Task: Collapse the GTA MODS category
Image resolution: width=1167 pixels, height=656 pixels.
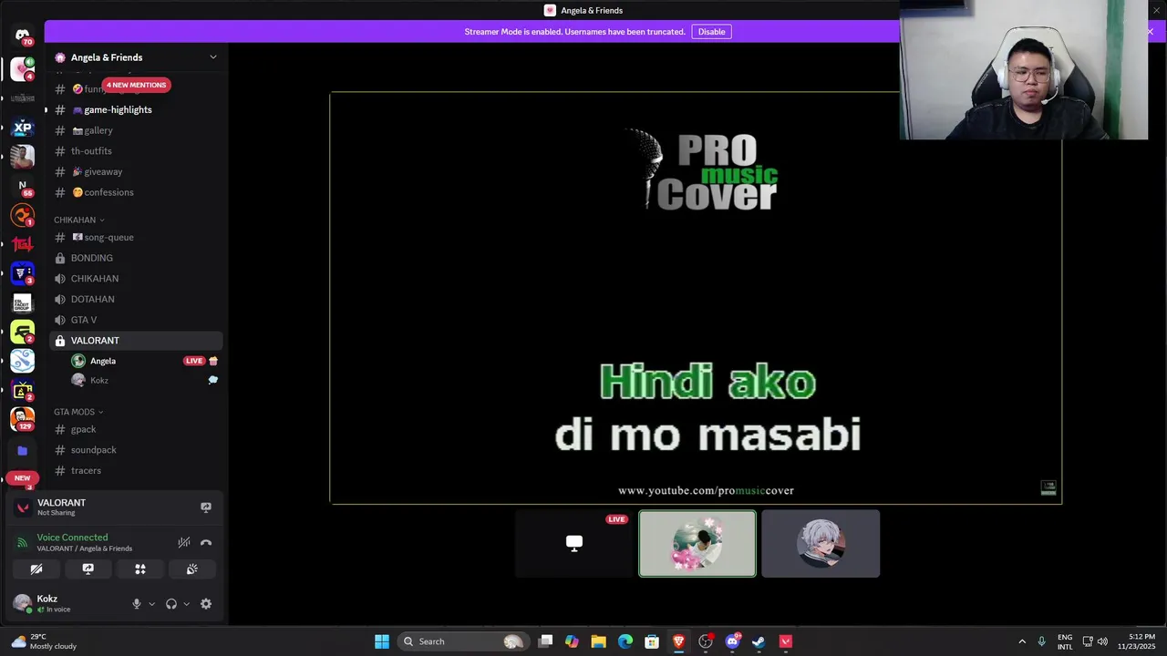Action: pyautogui.click(x=78, y=412)
